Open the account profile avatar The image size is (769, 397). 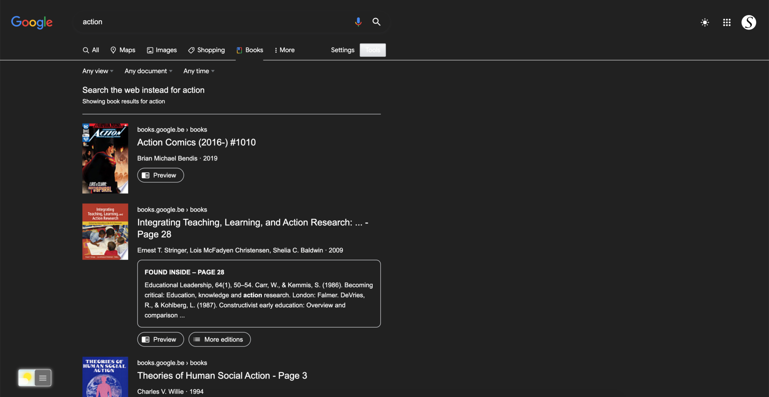[x=748, y=23]
